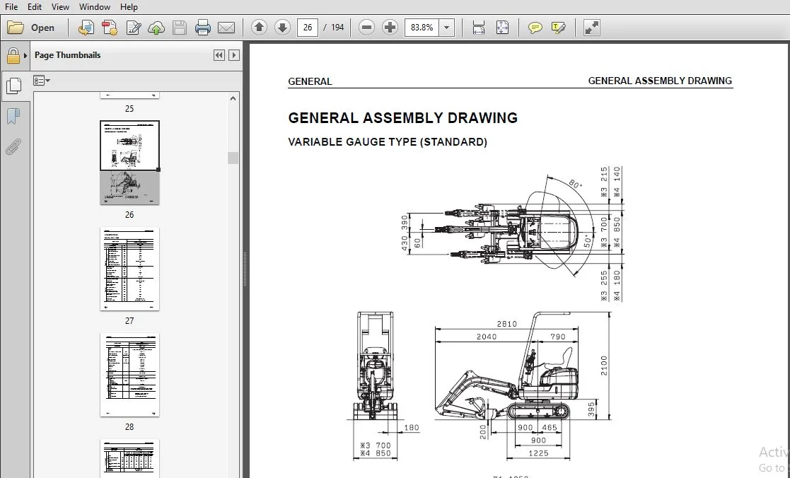
Task: Select page 28 thumbnail
Action: click(129, 375)
